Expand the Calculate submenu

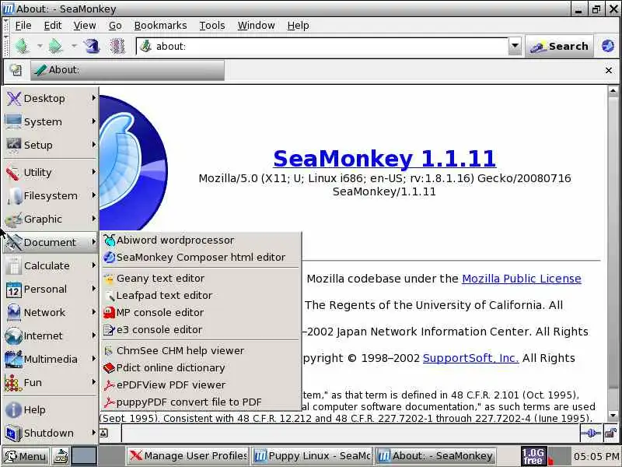(51, 265)
